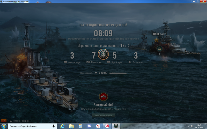Open the Wargaming Game Center taskbar icon
This screenshot has height=129, width=207.
click(x=107, y=126)
